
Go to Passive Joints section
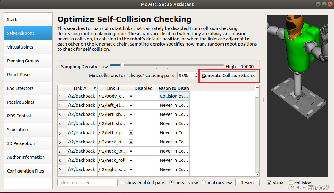point(28,102)
